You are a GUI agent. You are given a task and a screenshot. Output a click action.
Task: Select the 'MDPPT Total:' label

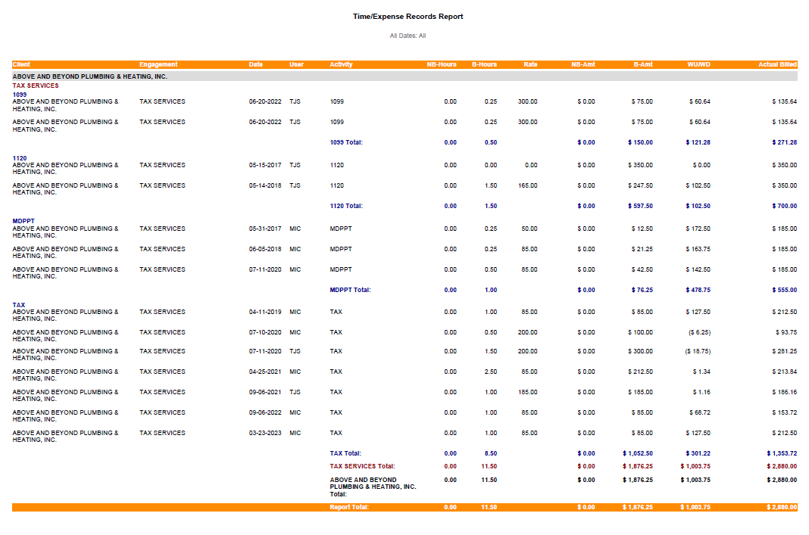350,290
